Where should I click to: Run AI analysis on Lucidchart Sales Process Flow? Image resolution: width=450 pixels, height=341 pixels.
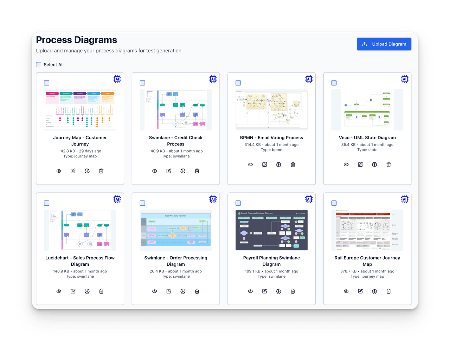(x=87, y=291)
